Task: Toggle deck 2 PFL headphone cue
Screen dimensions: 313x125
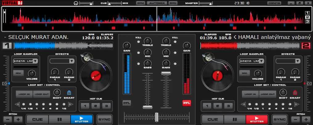Action: point(187,103)
